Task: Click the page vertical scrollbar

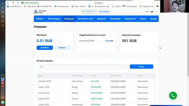Action: pyautogui.click(x=188, y=44)
